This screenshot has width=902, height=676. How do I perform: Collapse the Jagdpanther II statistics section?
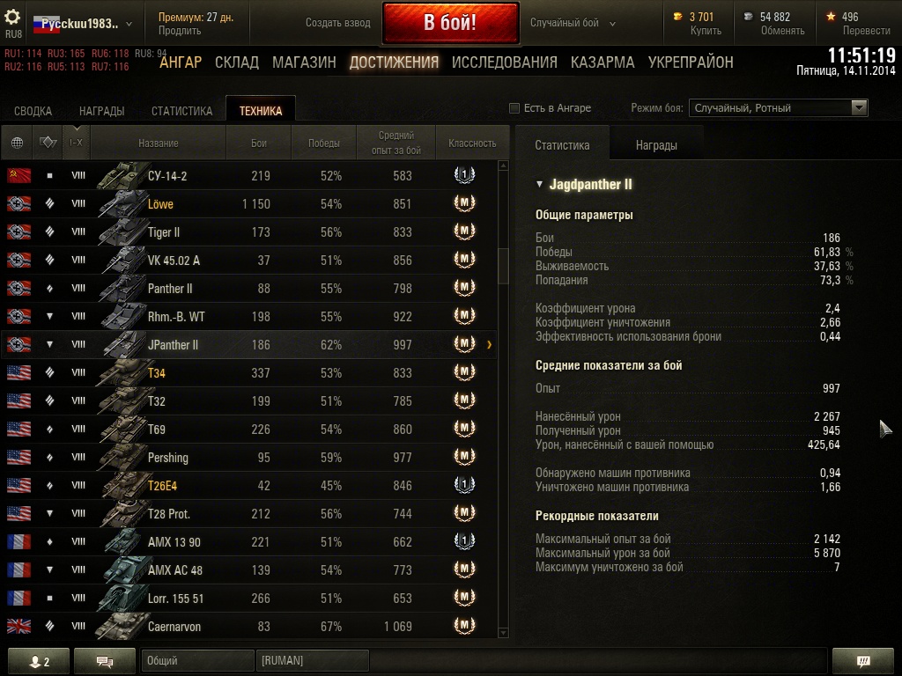pyautogui.click(x=539, y=185)
